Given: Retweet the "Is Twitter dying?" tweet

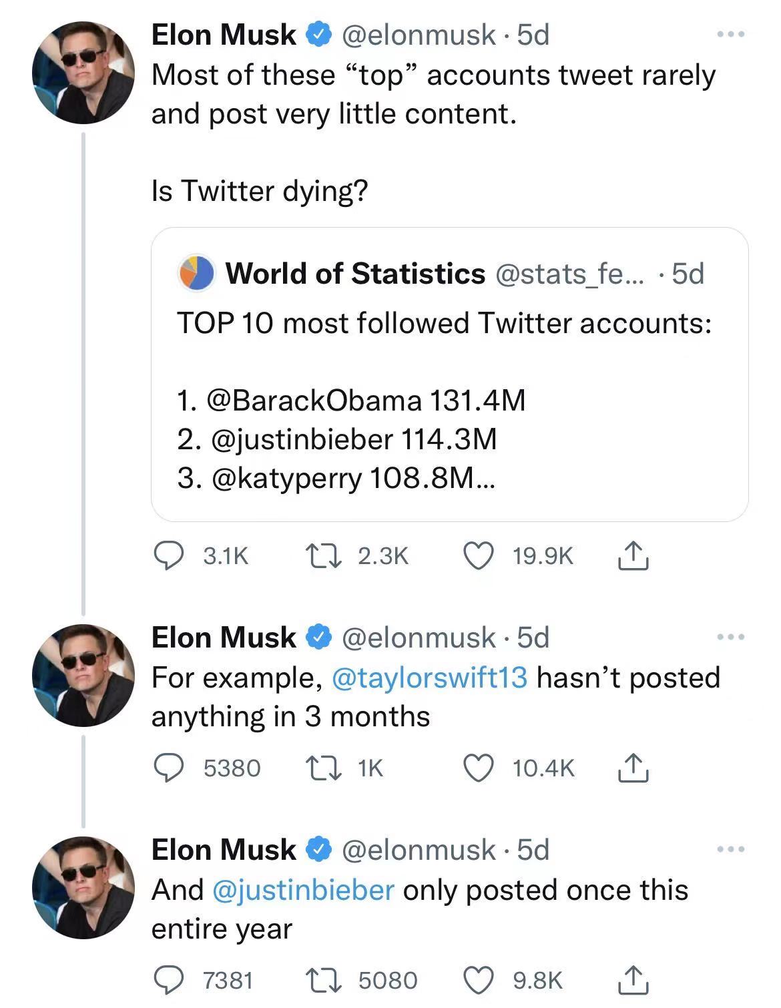Looking at the screenshot, I should tap(324, 556).
